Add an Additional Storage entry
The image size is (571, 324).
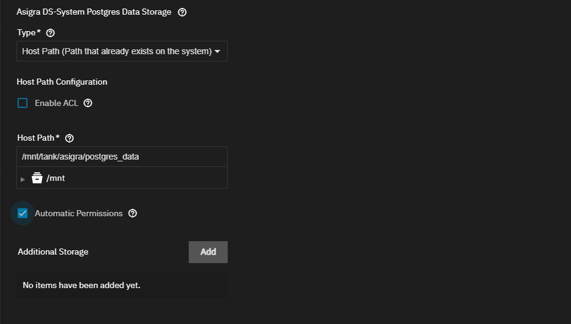coord(208,252)
